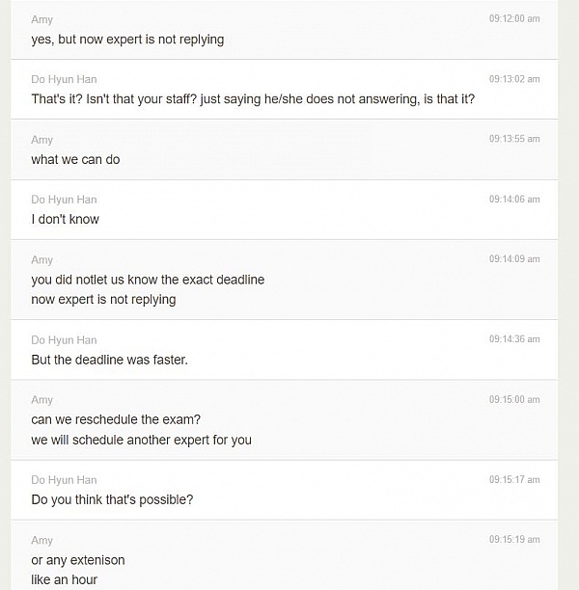Select "can we reschedule the exam?" text
Image resolution: width=579 pixels, height=590 pixels.
(x=116, y=419)
